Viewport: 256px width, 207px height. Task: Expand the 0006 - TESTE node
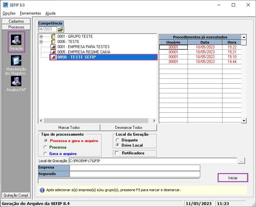click(41, 42)
